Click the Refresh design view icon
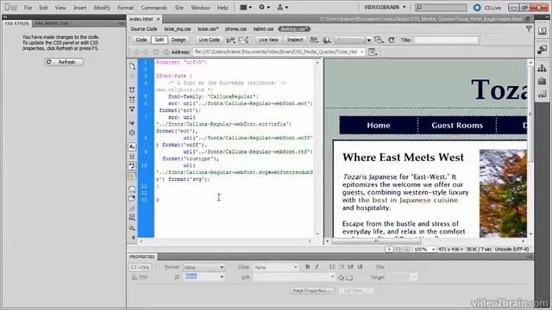The height and width of the screenshot is (310, 552). tap(392, 40)
